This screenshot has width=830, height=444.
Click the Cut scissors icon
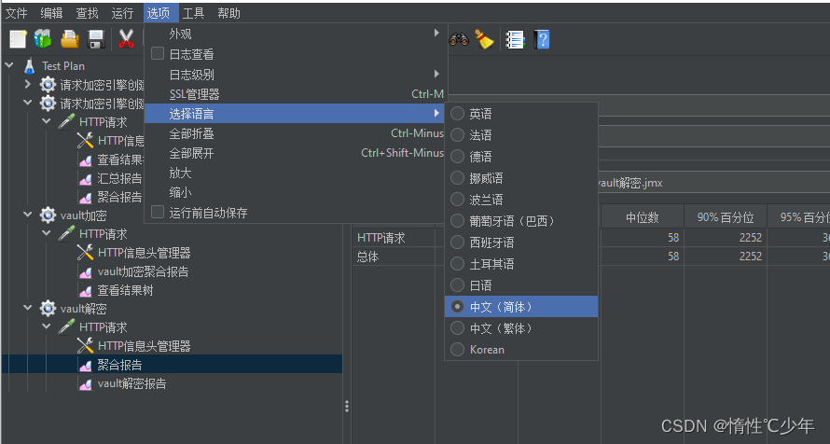tap(126, 39)
